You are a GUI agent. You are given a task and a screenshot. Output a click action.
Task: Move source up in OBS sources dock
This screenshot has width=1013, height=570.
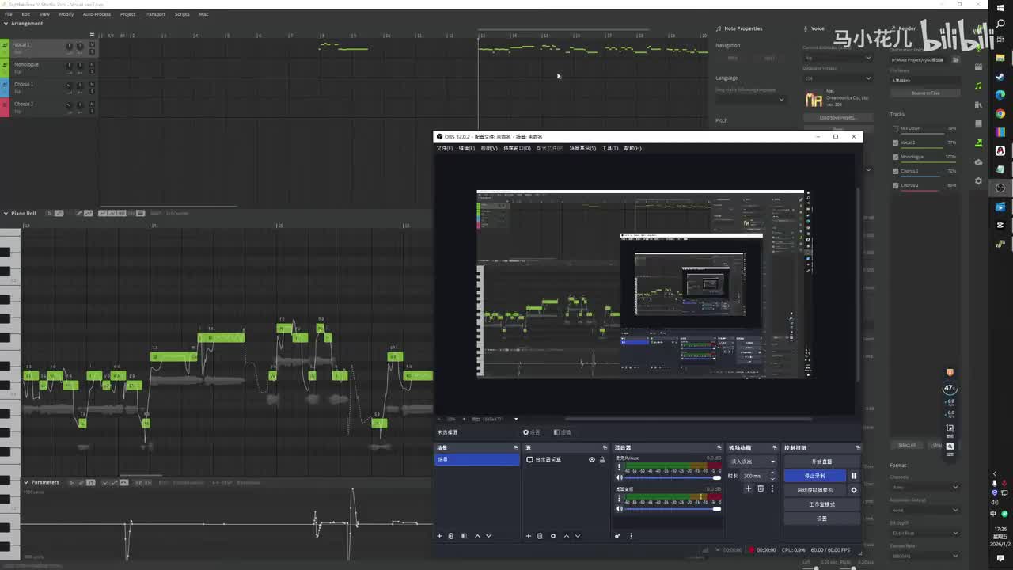pos(566,536)
